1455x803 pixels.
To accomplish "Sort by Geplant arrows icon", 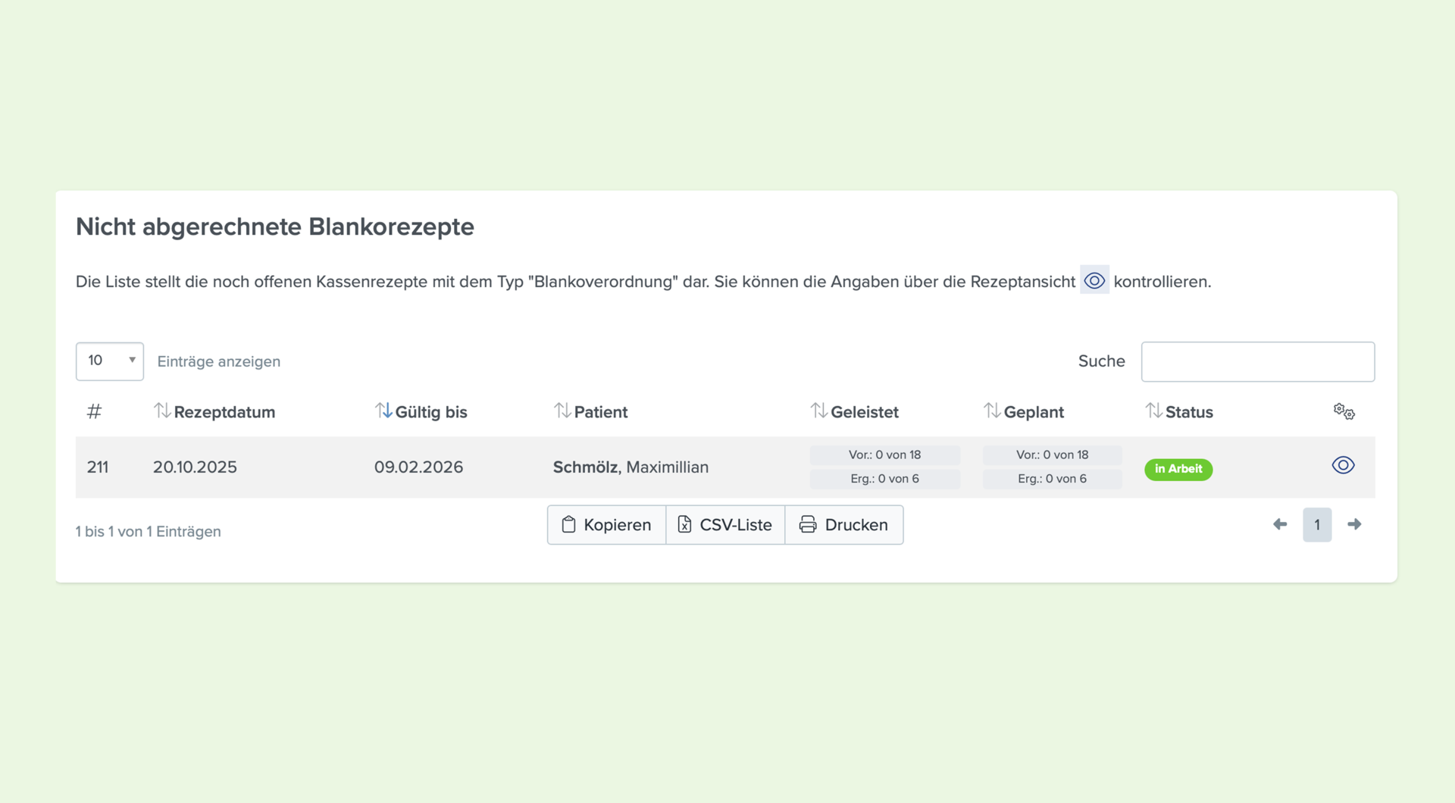I will 992,411.
